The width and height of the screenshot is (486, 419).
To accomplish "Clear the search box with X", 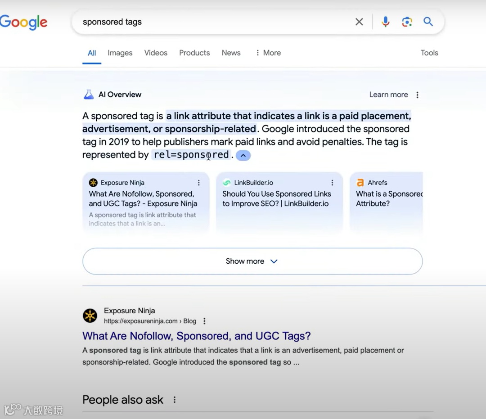I will pos(359,22).
